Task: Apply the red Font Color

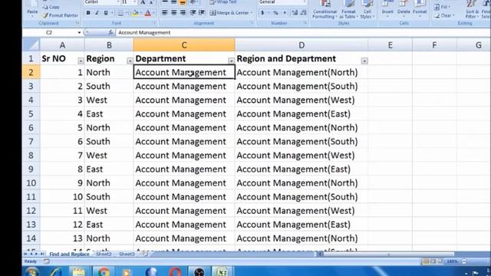Action: pyautogui.click(x=148, y=13)
